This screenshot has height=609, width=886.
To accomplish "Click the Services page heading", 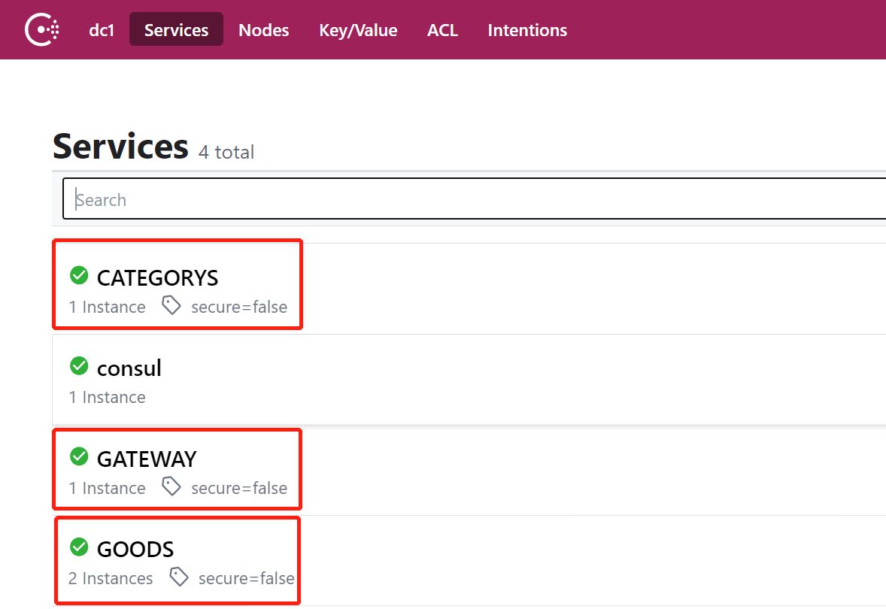I will click(x=120, y=147).
